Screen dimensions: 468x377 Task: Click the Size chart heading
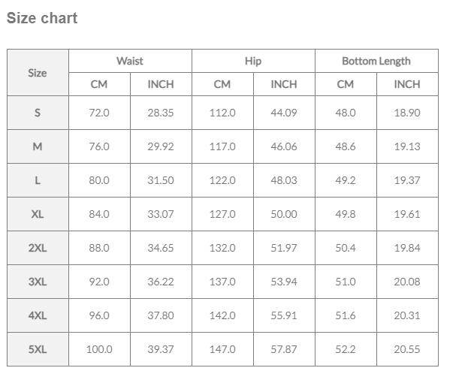(42, 18)
